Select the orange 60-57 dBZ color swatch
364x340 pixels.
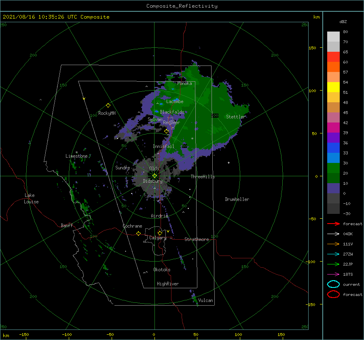[333, 67]
